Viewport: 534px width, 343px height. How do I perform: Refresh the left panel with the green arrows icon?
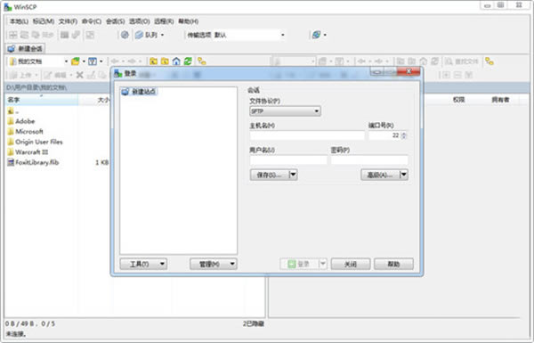pyautogui.click(x=188, y=61)
